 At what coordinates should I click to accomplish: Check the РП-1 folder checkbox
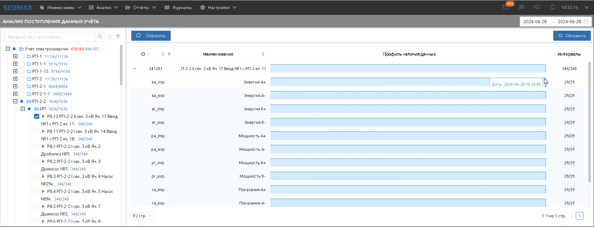pos(22,56)
